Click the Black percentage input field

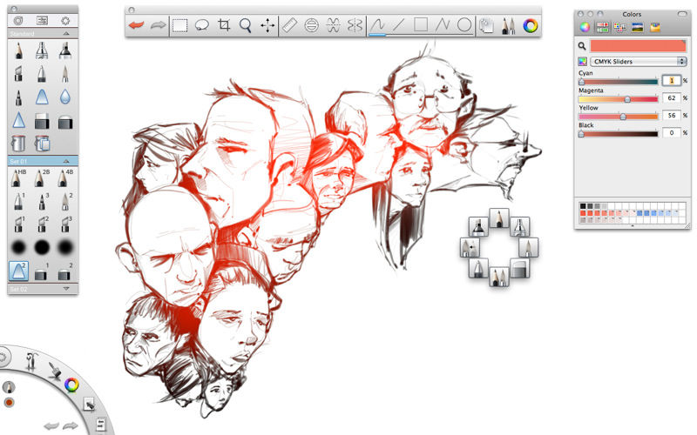point(671,132)
